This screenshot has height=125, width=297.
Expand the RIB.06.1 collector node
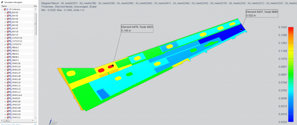[5, 57]
